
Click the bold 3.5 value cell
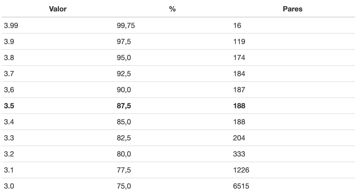point(57,106)
